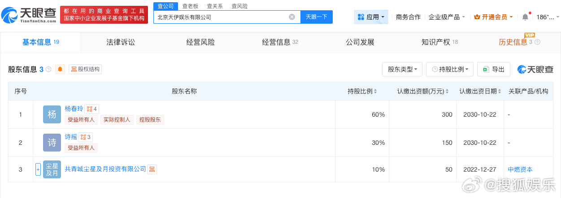Open the 应用 dropdown
The width and height of the screenshot is (561, 198).
(x=371, y=17)
